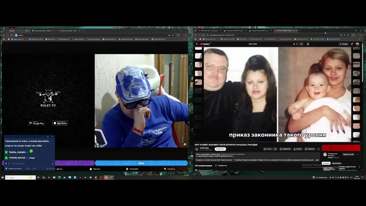Click the App Store download badge
The width and height of the screenshot is (366, 206).
(60, 123)
